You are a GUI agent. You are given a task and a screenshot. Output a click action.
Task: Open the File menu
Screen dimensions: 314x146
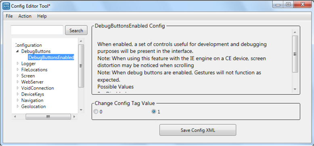[9, 16]
